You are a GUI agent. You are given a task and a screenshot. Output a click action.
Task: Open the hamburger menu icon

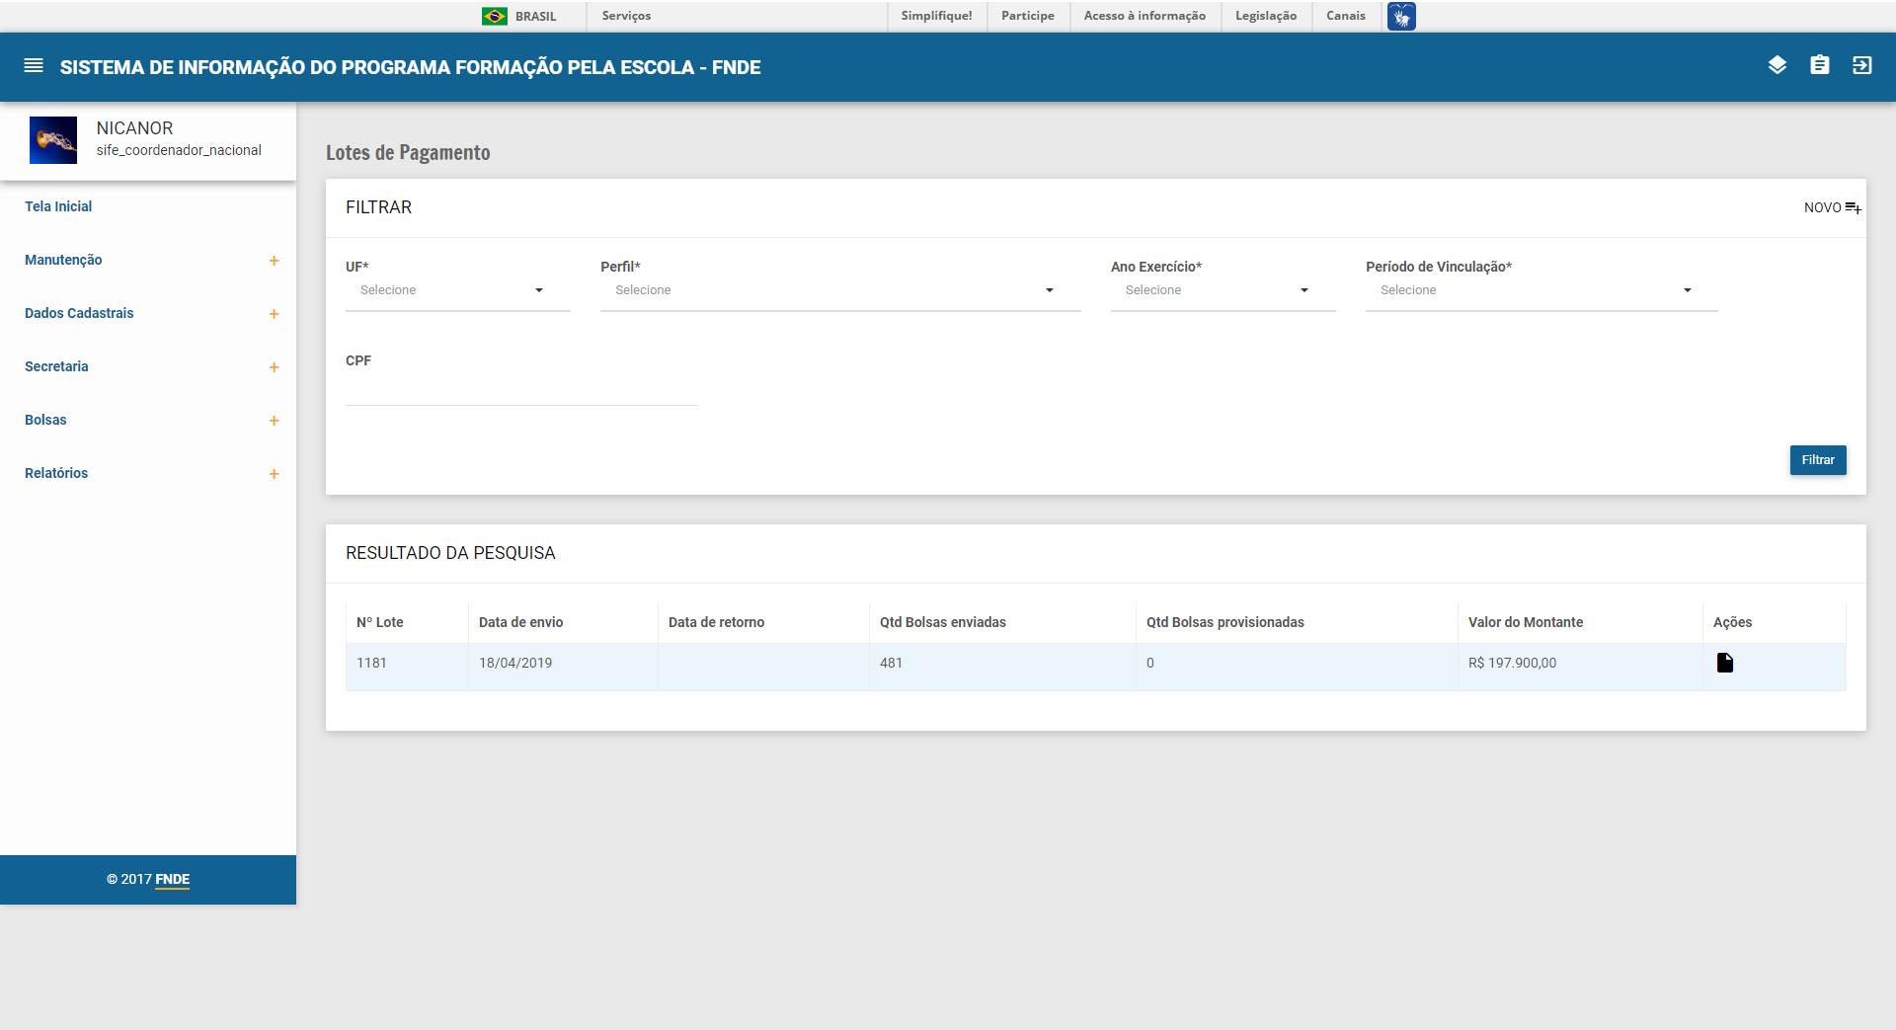[x=34, y=66]
